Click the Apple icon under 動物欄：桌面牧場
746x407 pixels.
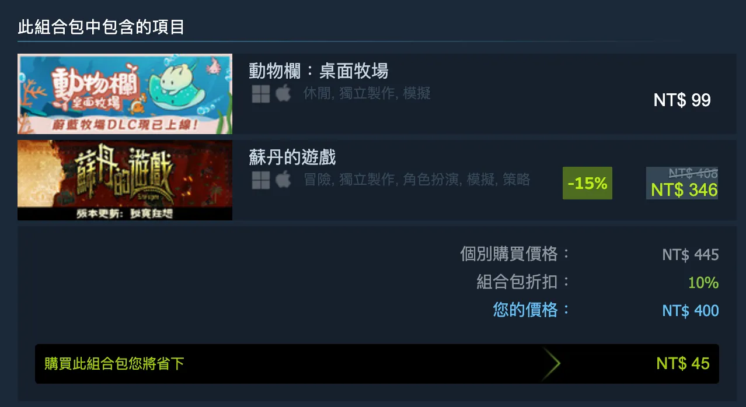pyautogui.click(x=283, y=93)
